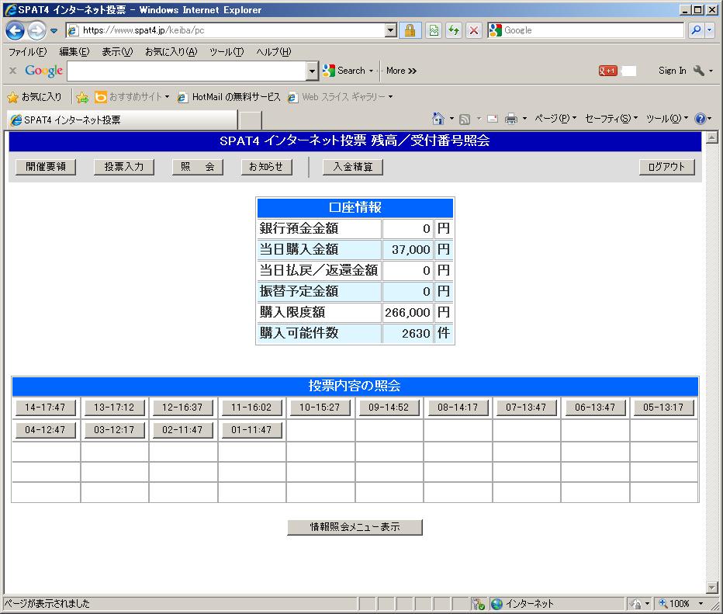723x614 pixels.
Task: Open HotMail の無料サービス favorite link
Action: (229, 97)
